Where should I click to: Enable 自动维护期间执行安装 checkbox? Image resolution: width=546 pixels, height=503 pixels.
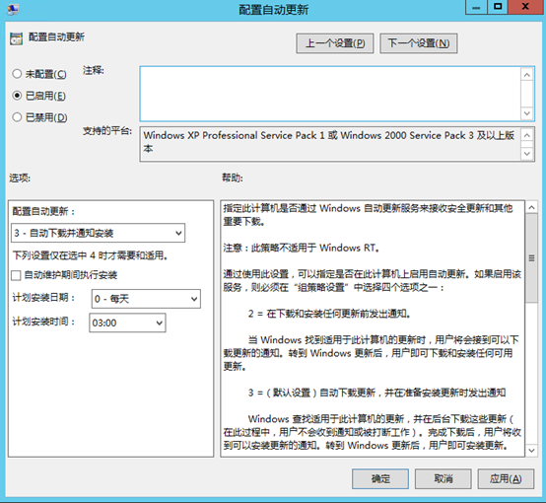click(16, 275)
